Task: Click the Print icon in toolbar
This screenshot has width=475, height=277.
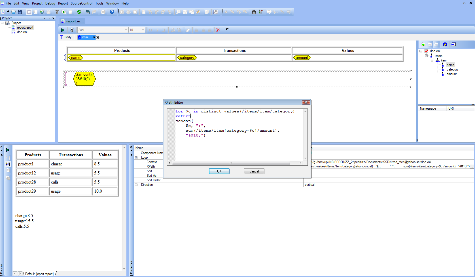Action: 103,12
